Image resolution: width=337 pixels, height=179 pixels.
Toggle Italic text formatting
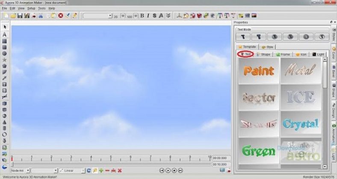148,16
